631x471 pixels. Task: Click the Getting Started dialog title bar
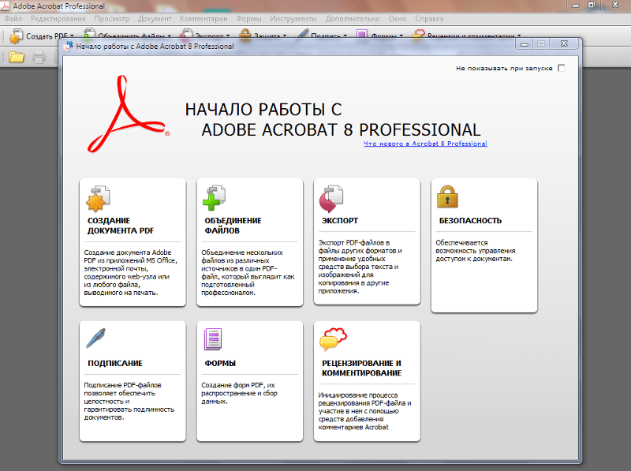tap(315, 46)
